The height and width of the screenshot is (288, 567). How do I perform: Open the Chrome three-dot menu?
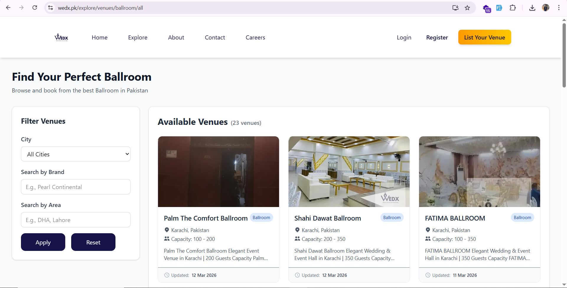(x=559, y=8)
